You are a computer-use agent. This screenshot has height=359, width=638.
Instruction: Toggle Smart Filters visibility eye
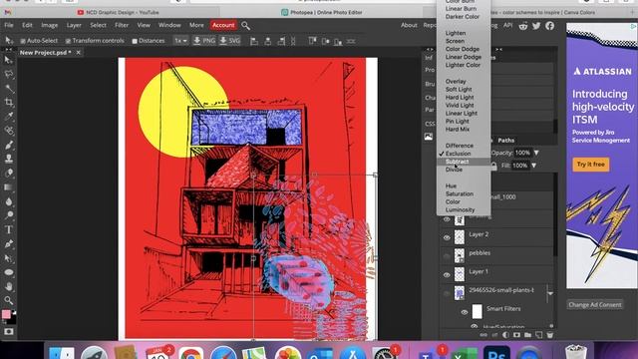465,312
